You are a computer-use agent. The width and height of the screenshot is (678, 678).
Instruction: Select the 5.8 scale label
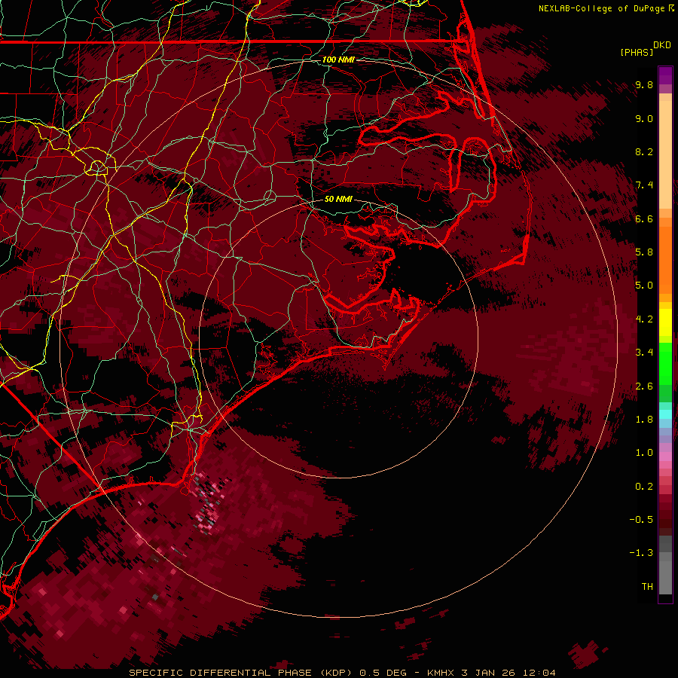[x=644, y=252]
